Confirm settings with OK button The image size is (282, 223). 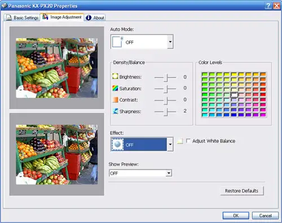pyautogui.click(x=236, y=216)
